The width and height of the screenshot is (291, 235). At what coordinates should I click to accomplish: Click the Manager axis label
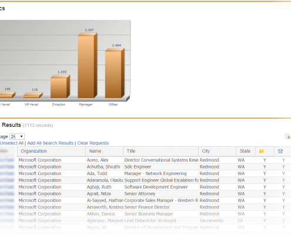tap(86, 105)
